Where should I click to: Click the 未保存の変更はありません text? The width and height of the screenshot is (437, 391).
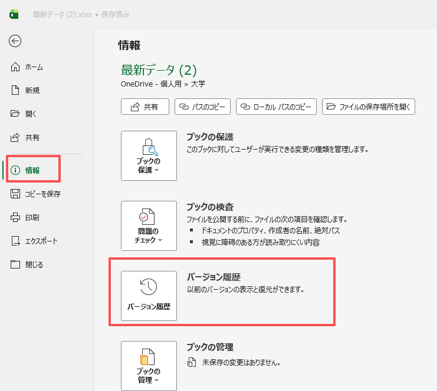[241, 362]
